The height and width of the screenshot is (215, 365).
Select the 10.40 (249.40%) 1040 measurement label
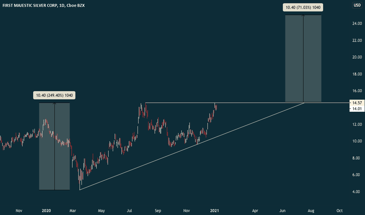tap(54, 95)
